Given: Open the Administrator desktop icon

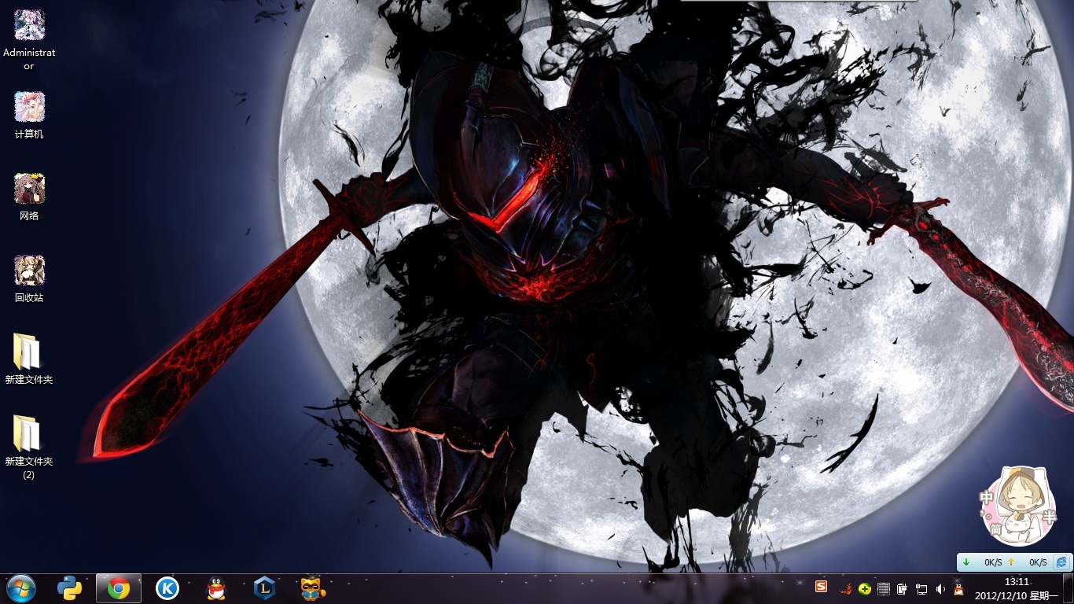Looking at the screenshot, I should [x=29, y=39].
